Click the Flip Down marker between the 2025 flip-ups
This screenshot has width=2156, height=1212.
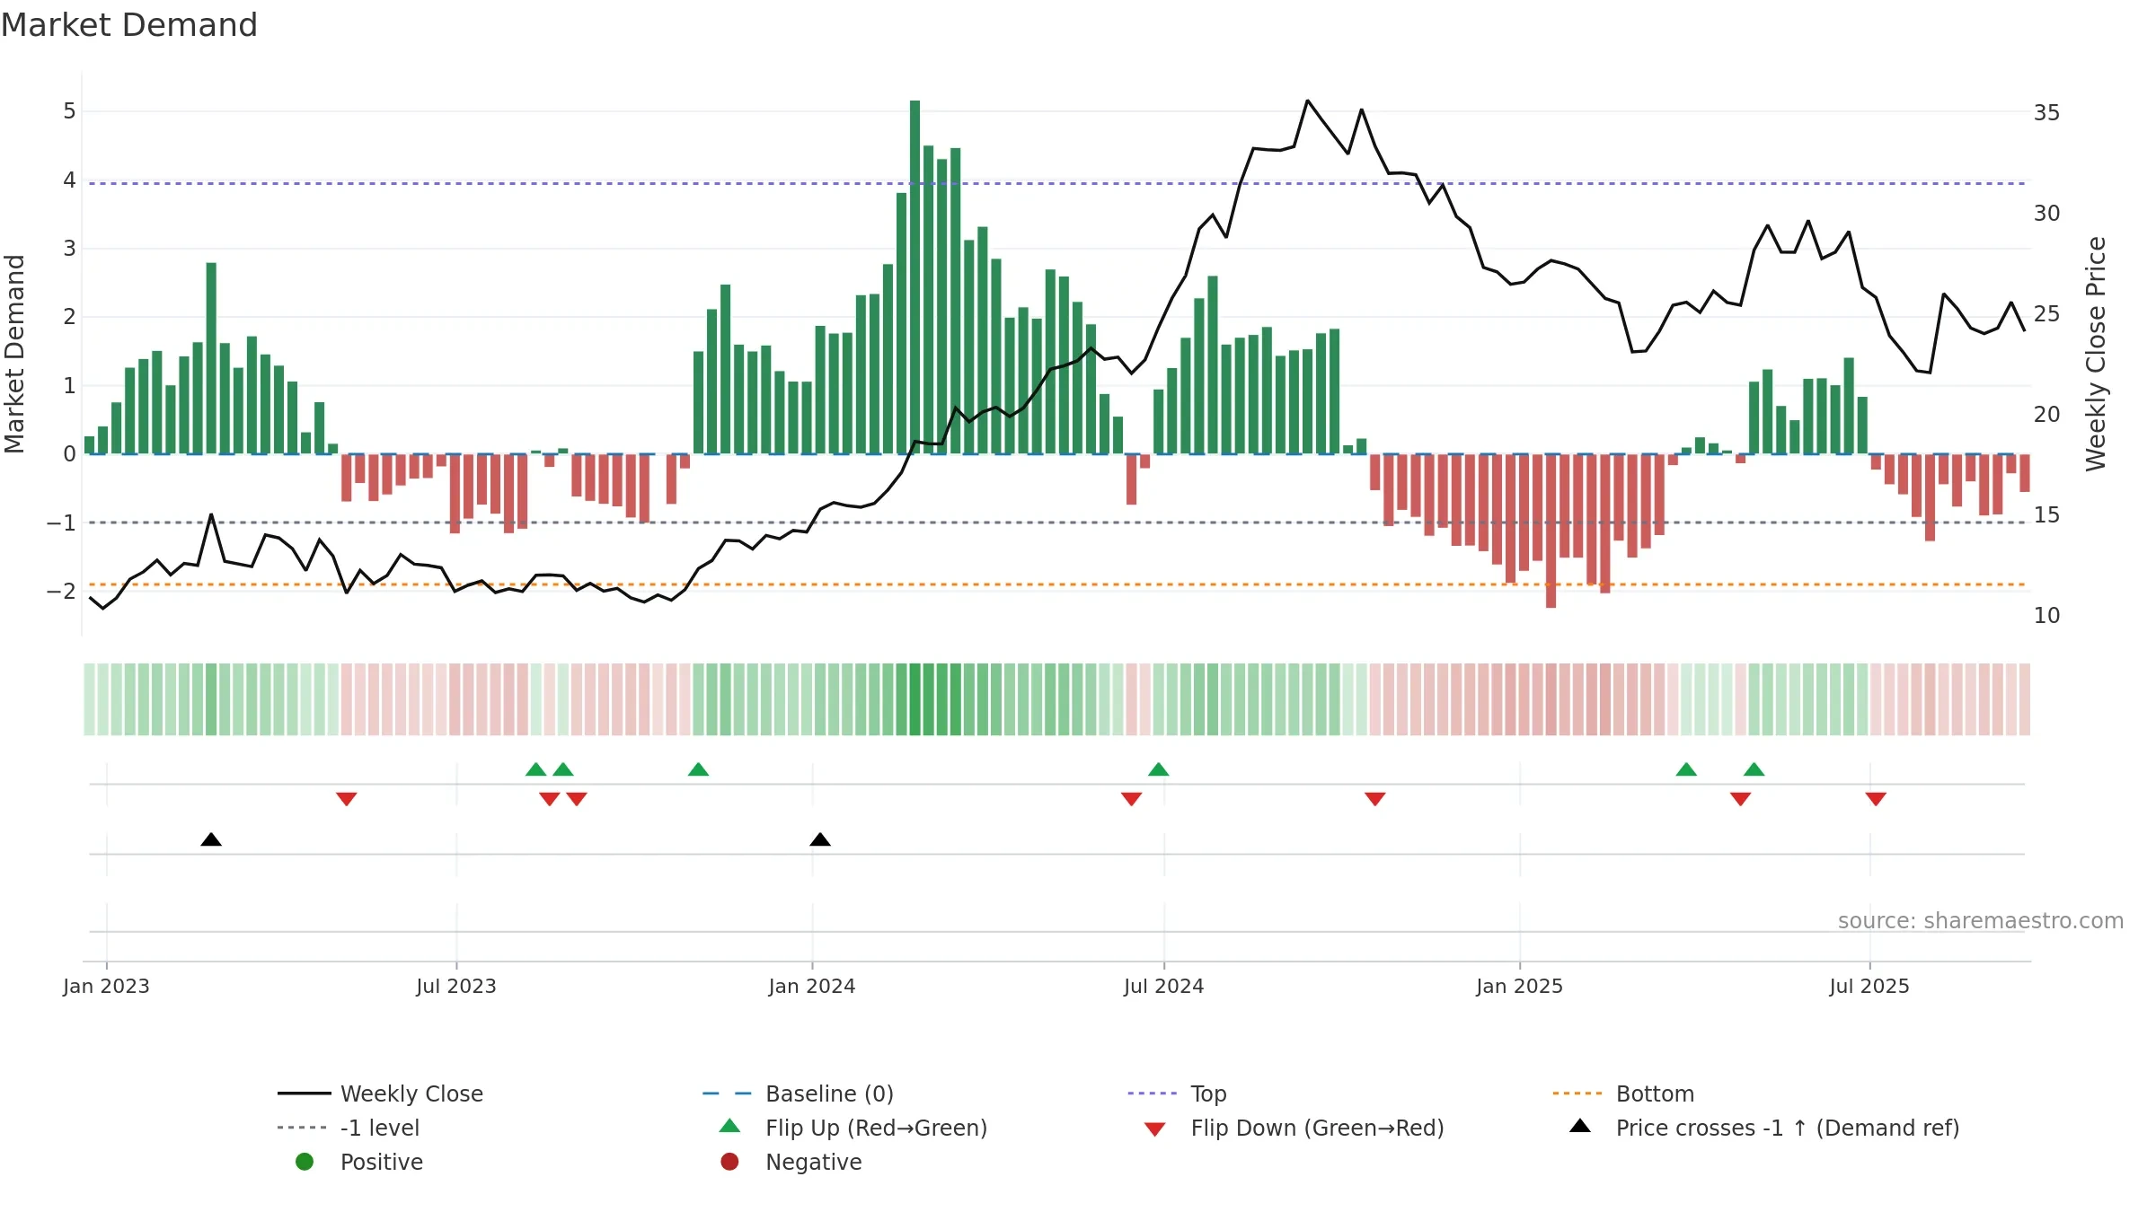pos(1741,799)
